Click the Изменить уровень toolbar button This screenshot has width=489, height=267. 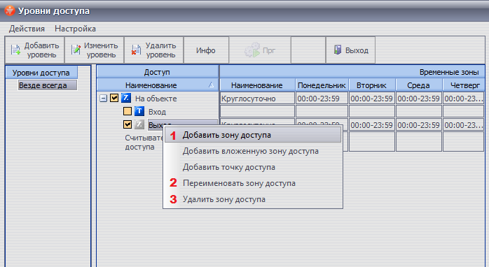pyautogui.click(x=94, y=50)
